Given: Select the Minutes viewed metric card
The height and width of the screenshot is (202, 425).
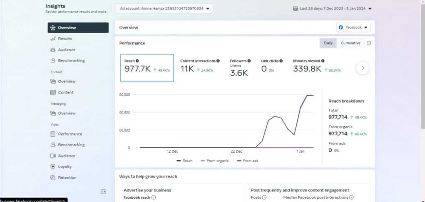Looking at the screenshot, I should click(x=317, y=68).
